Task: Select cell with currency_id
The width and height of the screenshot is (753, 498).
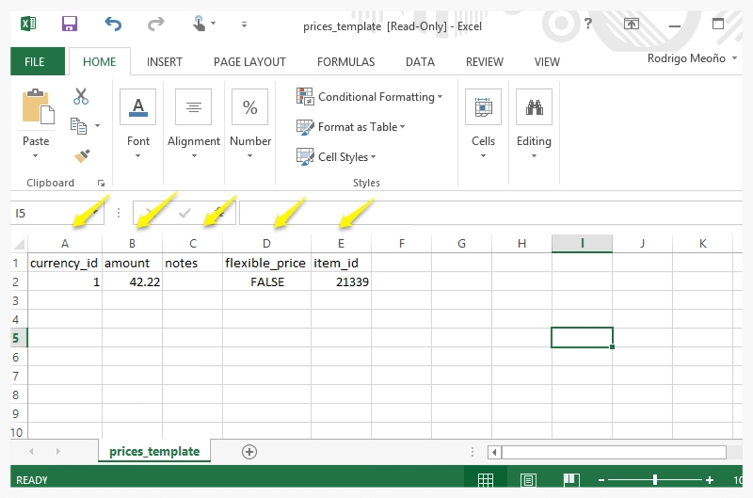Action: pos(65,263)
